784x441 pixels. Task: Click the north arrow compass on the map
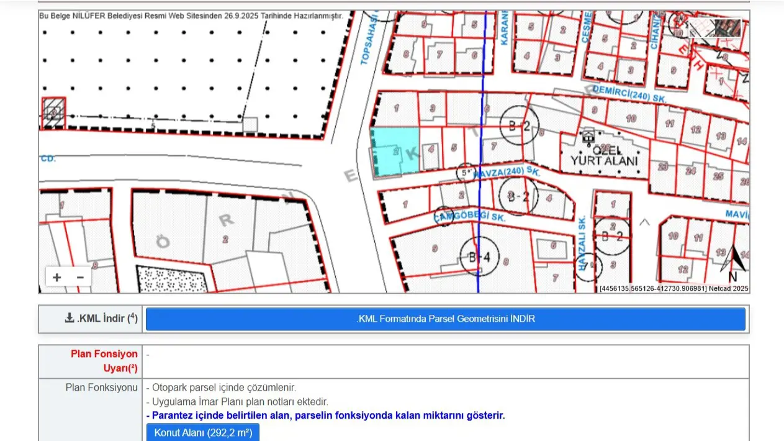(734, 262)
